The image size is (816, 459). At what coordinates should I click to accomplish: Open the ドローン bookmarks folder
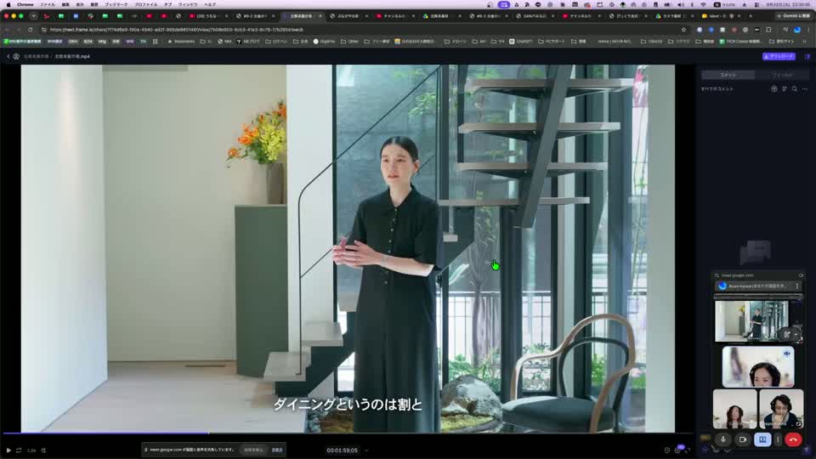(x=456, y=41)
